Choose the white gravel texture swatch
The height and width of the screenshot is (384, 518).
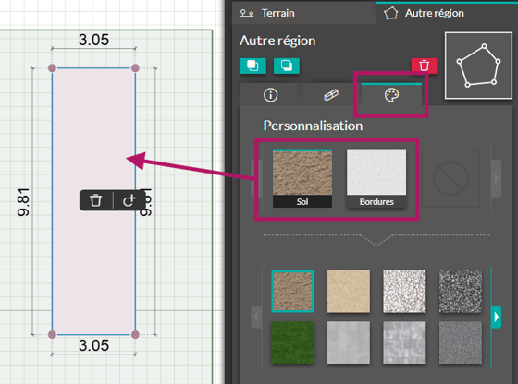tap(404, 292)
